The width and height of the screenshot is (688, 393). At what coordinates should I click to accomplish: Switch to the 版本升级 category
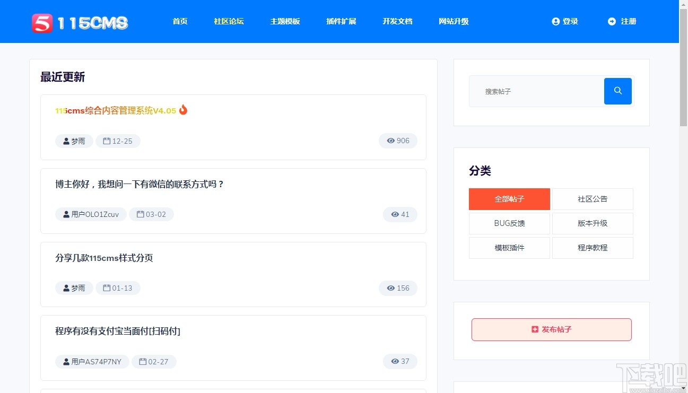[x=593, y=223]
